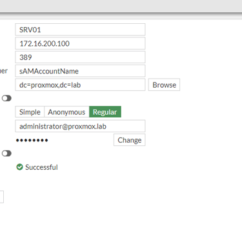Viewport: 242px width, 242px height.
Task: Click the administrator@proxmox.lab username field
Action: click(x=80, y=126)
